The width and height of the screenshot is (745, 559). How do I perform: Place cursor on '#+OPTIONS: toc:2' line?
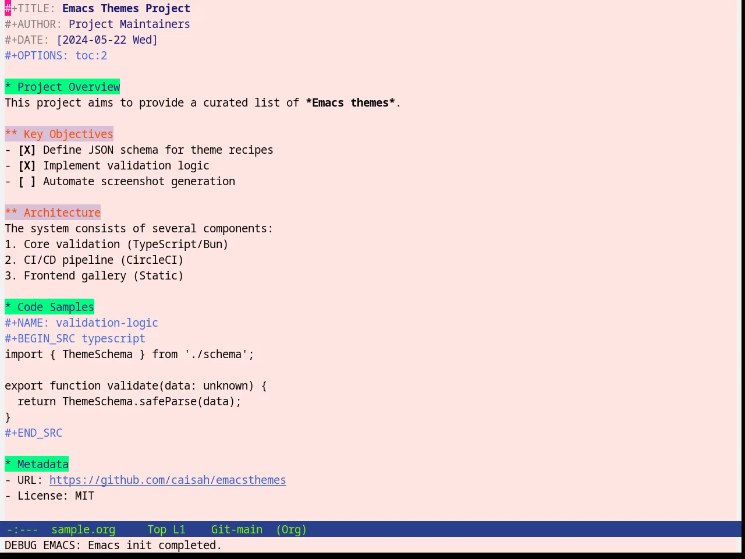pos(56,55)
